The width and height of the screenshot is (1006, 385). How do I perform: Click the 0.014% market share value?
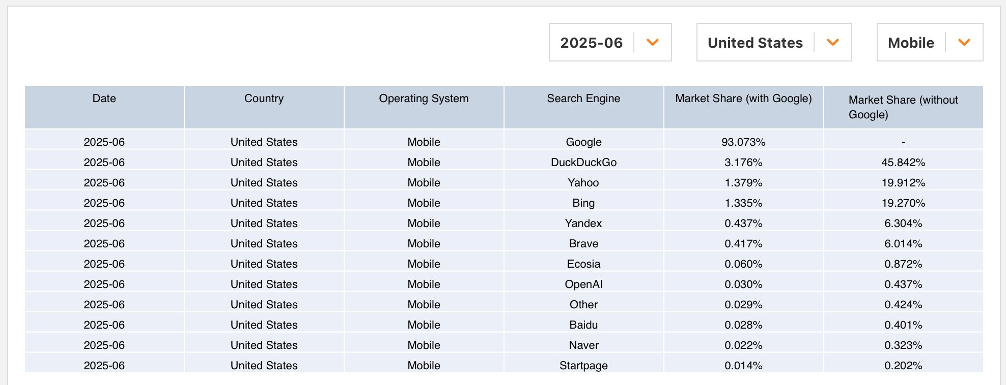pos(743,366)
